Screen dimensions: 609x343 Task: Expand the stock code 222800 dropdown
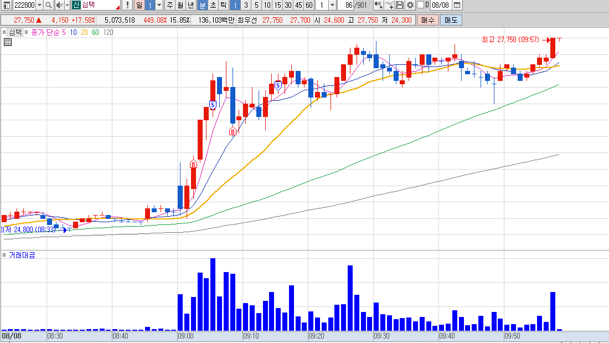click(40, 5)
